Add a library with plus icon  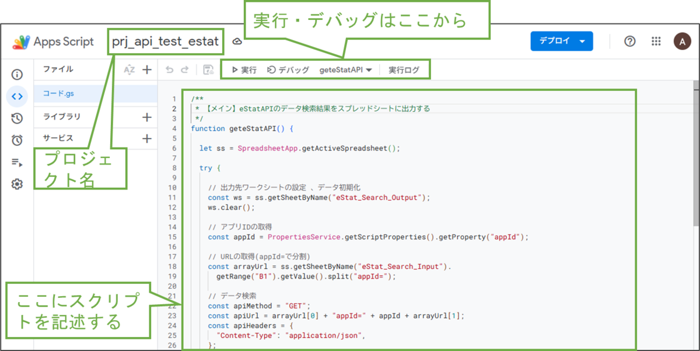tap(147, 117)
